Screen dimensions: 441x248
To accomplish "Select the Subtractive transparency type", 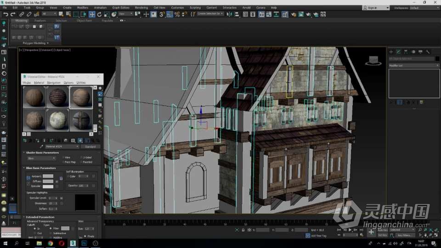I will 51,233.
